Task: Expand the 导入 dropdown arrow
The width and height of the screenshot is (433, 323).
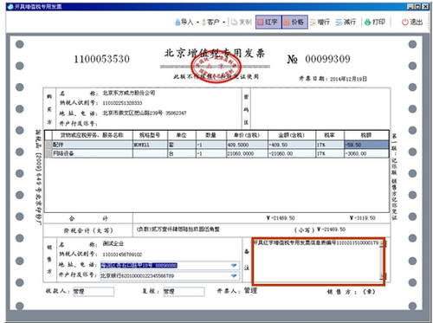Action: click(x=197, y=23)
